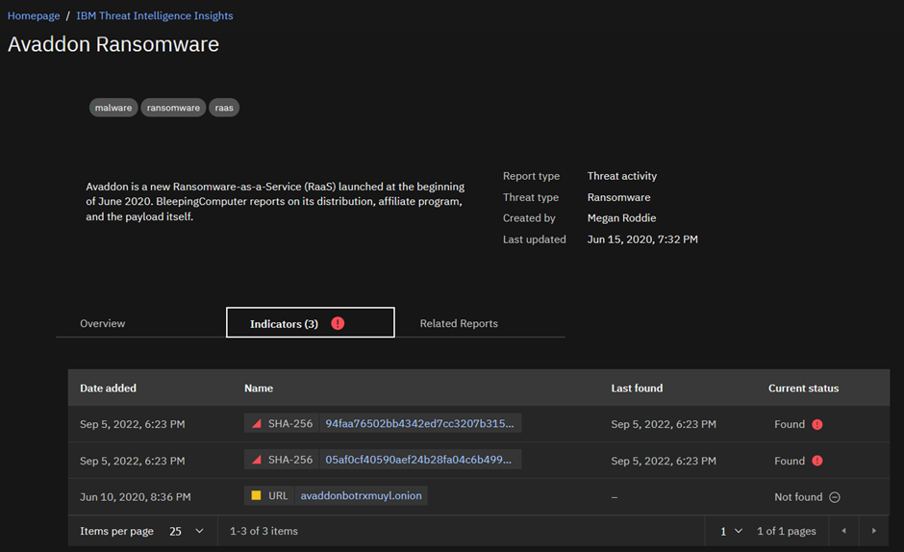The image size is (904, 552).
Task: Switch to the Overview tab
Action: click(103, 323)
